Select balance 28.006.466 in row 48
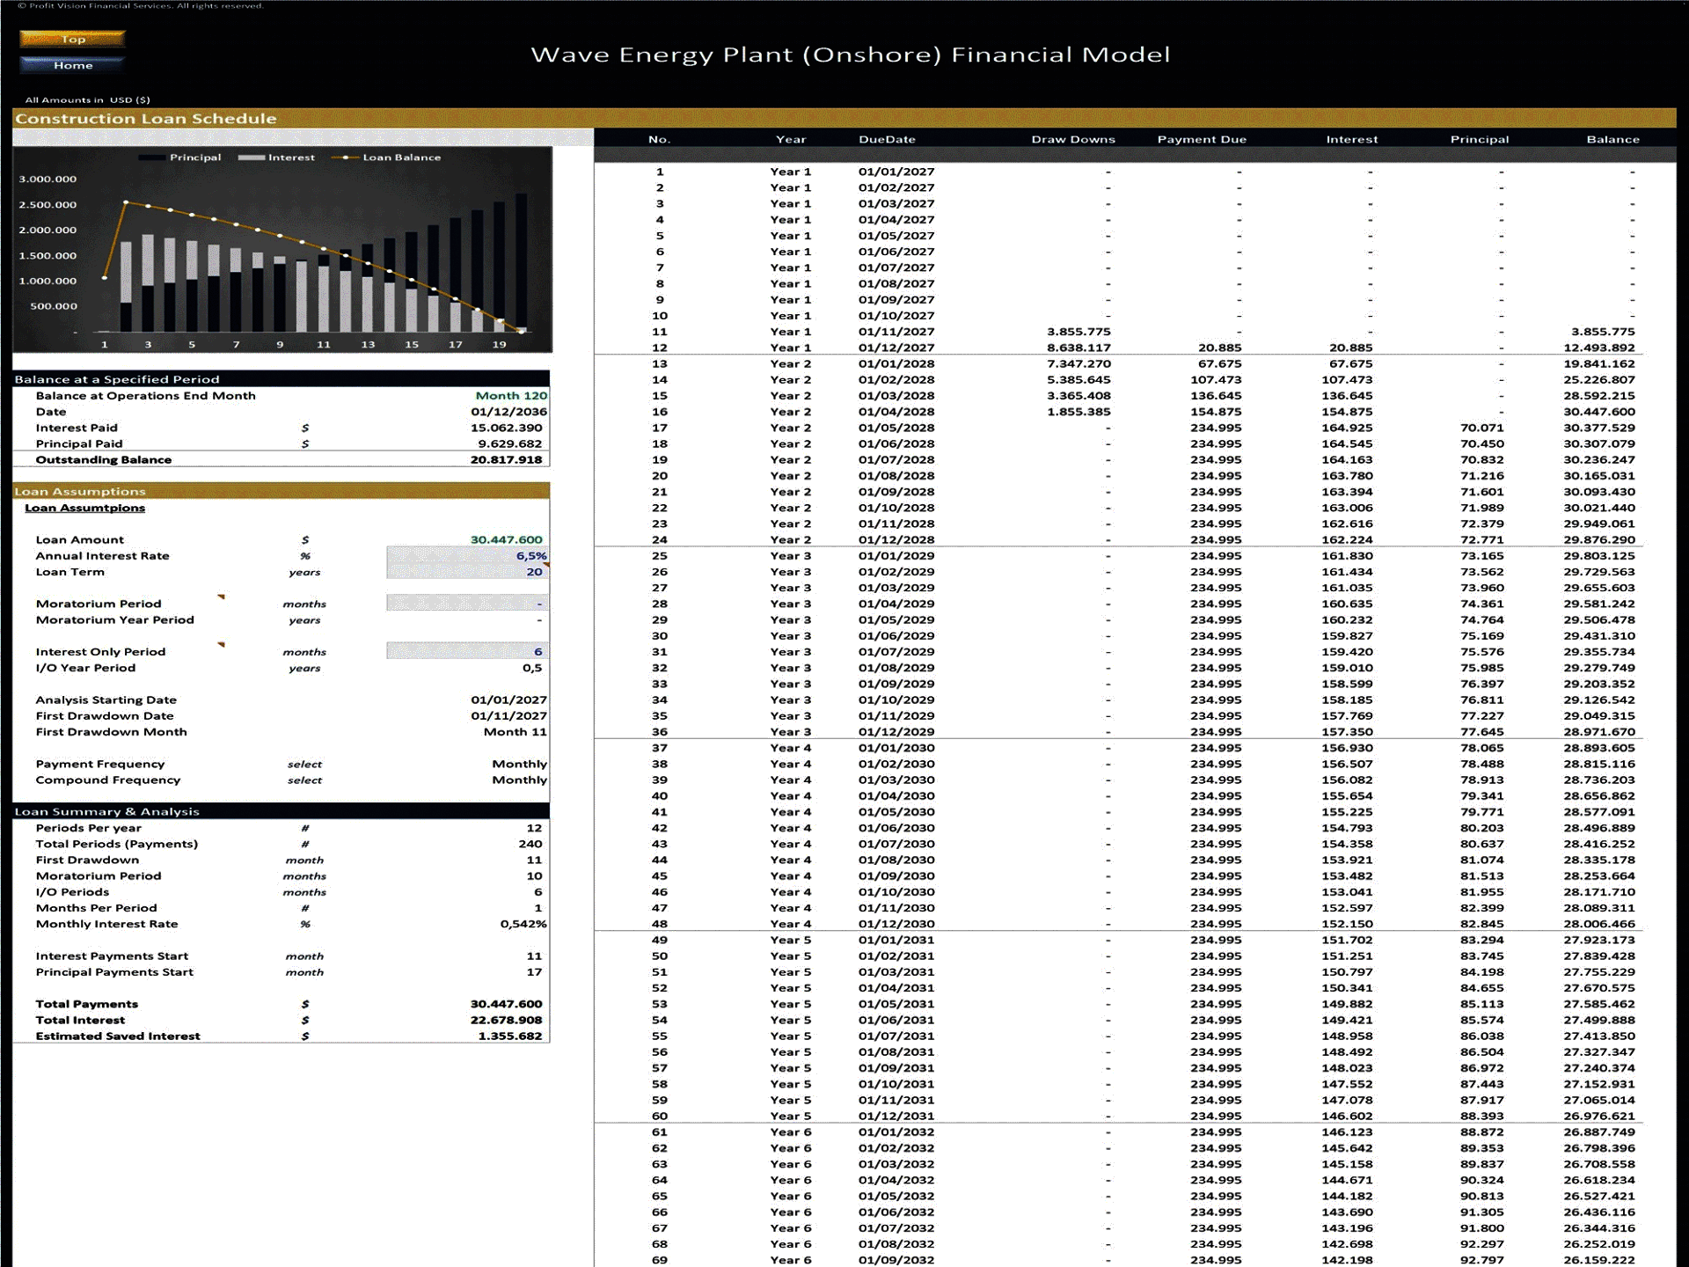This screenshot has width=1689, height=1267. click(1599, 924)
